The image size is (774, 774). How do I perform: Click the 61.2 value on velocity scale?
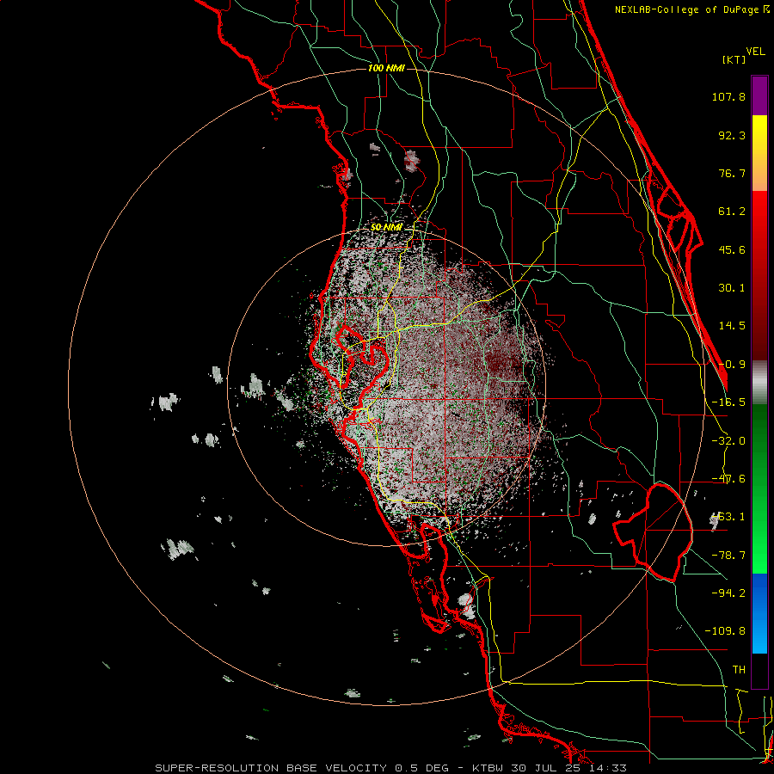(732, 212)
